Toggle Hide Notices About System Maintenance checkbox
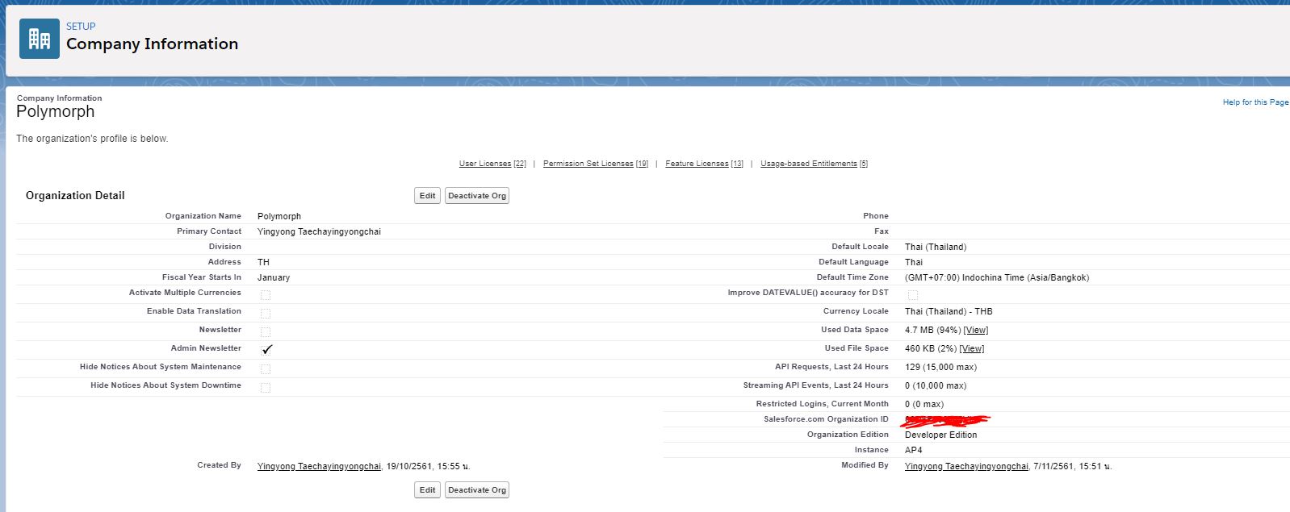1290x512 pixels. [x=266, y=369]
